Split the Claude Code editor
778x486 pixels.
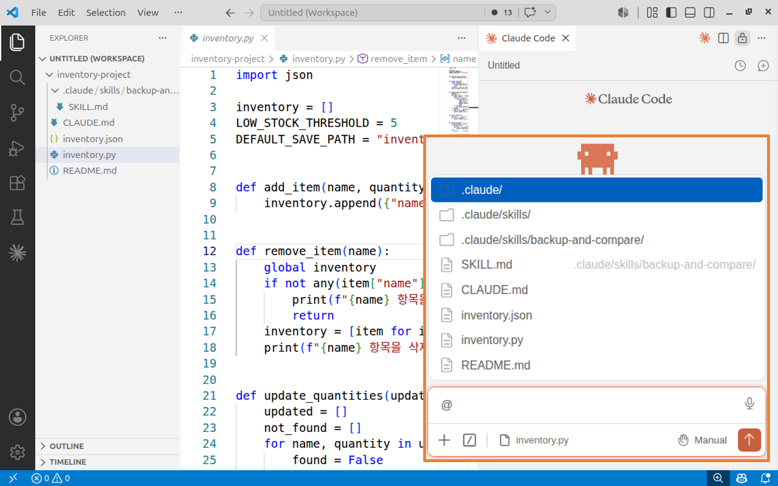[723, 38]
